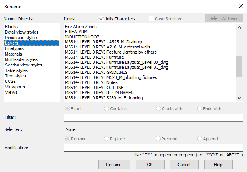Click the Filter text field
The image size is (247, 172).
[154, 118]
